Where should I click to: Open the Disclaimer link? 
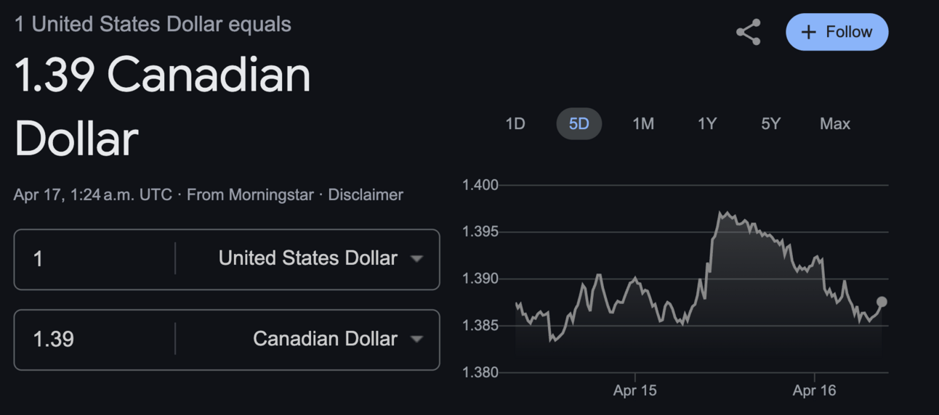click(366, 194)
